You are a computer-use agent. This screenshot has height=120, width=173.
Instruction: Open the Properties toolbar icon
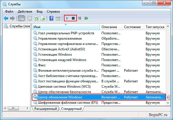pyautogui.click(x=30, y=18)
